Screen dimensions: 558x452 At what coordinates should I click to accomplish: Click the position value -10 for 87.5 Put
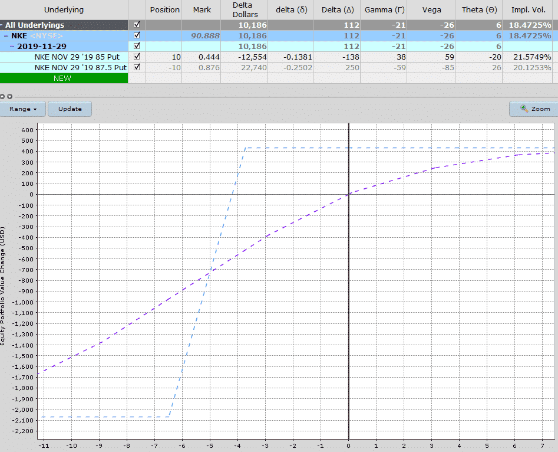[x=175, y=68]
